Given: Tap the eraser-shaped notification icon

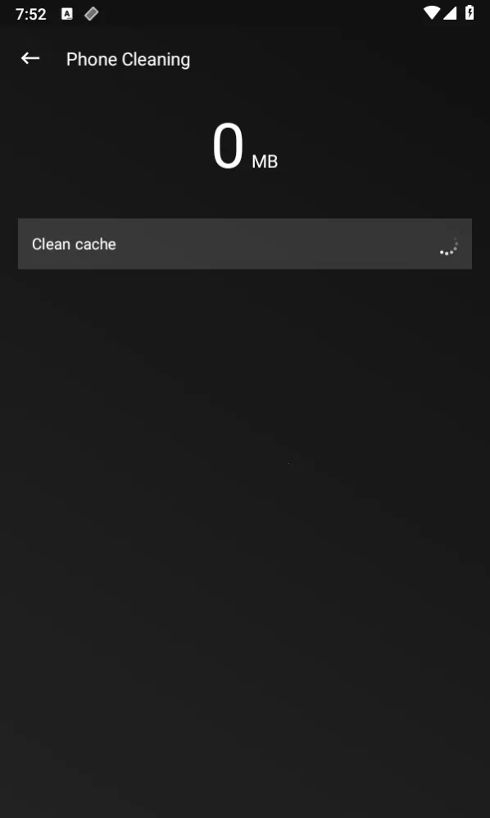Looking at the screenshot, I should pos(91,14).
